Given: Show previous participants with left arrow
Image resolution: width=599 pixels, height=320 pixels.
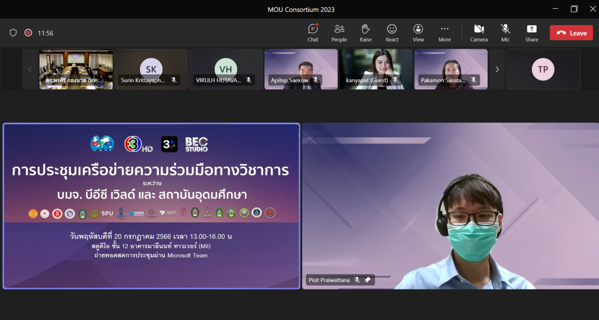Looking at the screenshot, I should coord(30,69).
